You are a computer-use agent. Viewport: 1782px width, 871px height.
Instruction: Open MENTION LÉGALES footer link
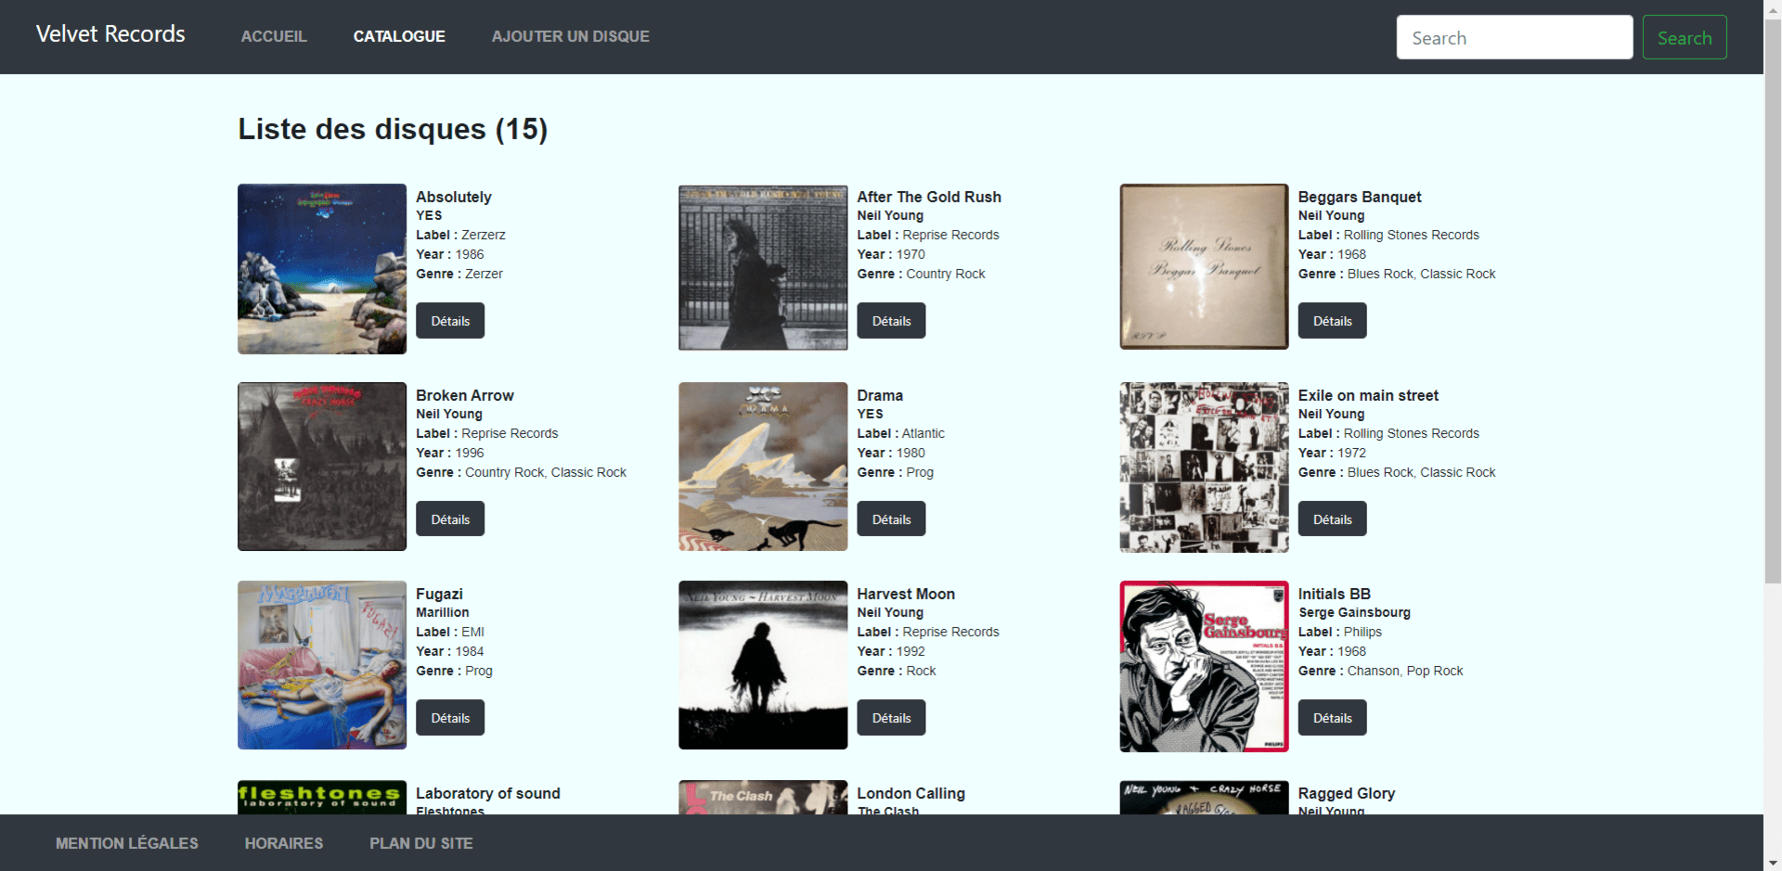click(x=127, y=843)
